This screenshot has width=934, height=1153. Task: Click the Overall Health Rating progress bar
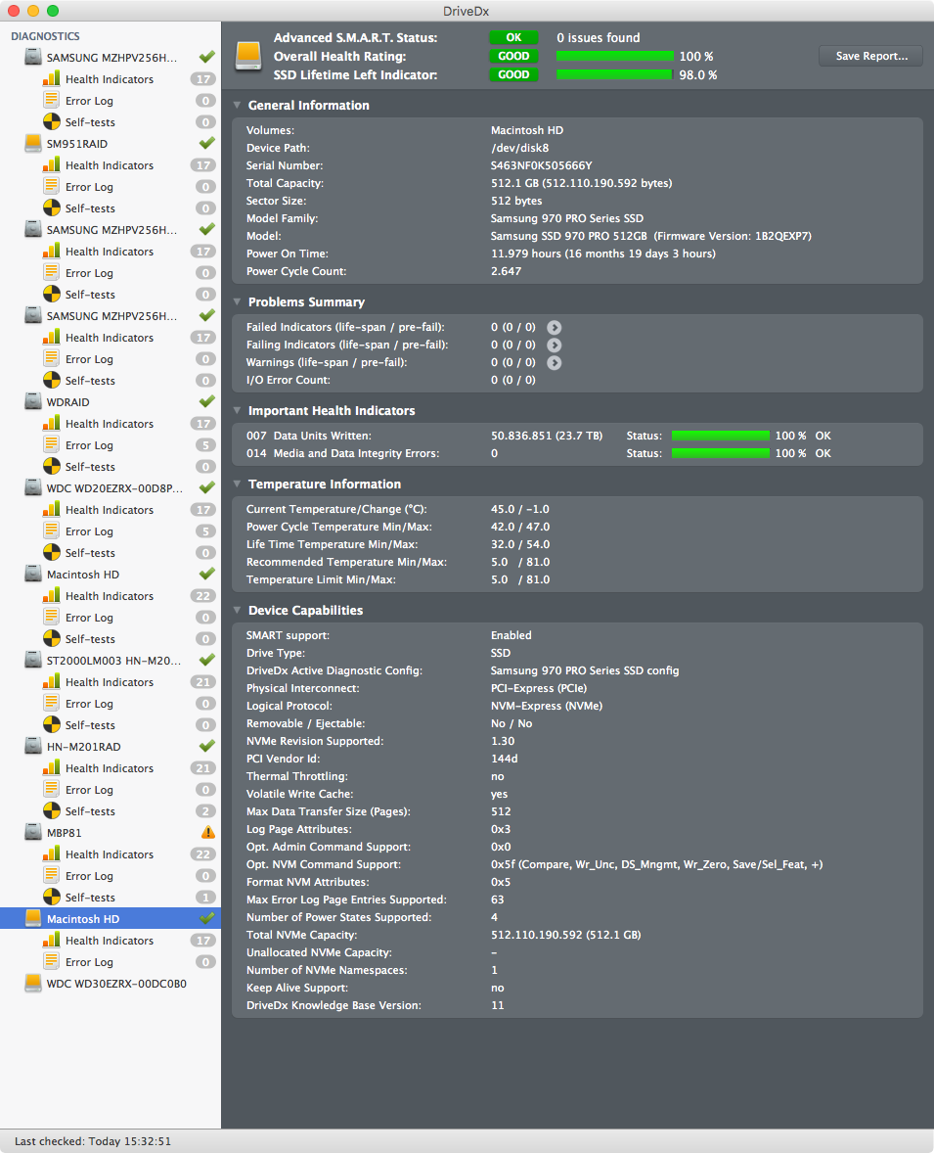click(615, 56)
